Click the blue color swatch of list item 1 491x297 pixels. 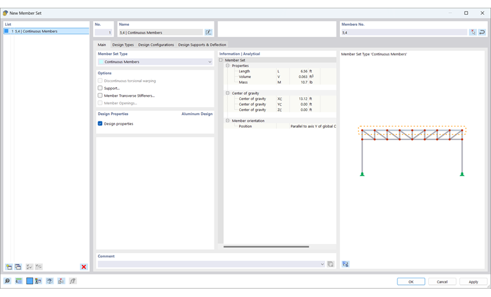pyautogui.click(x=6, y=31)
